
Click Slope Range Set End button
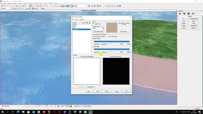click(104, 52)
